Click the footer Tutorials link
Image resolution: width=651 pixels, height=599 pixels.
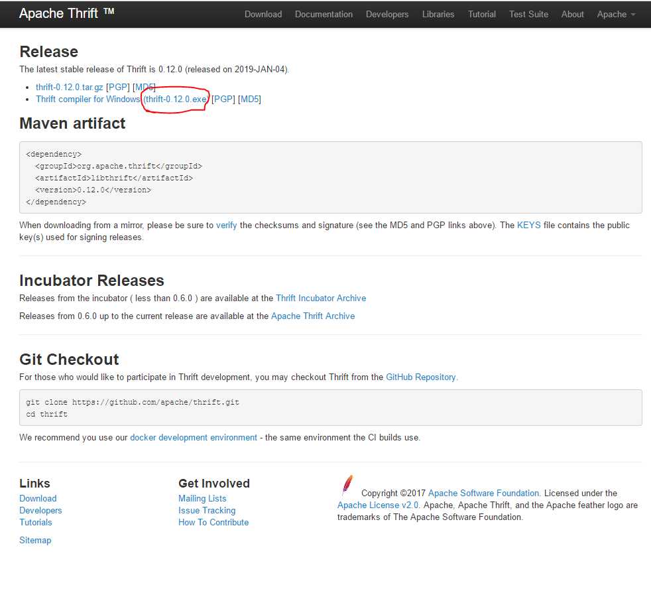[35, 523]
